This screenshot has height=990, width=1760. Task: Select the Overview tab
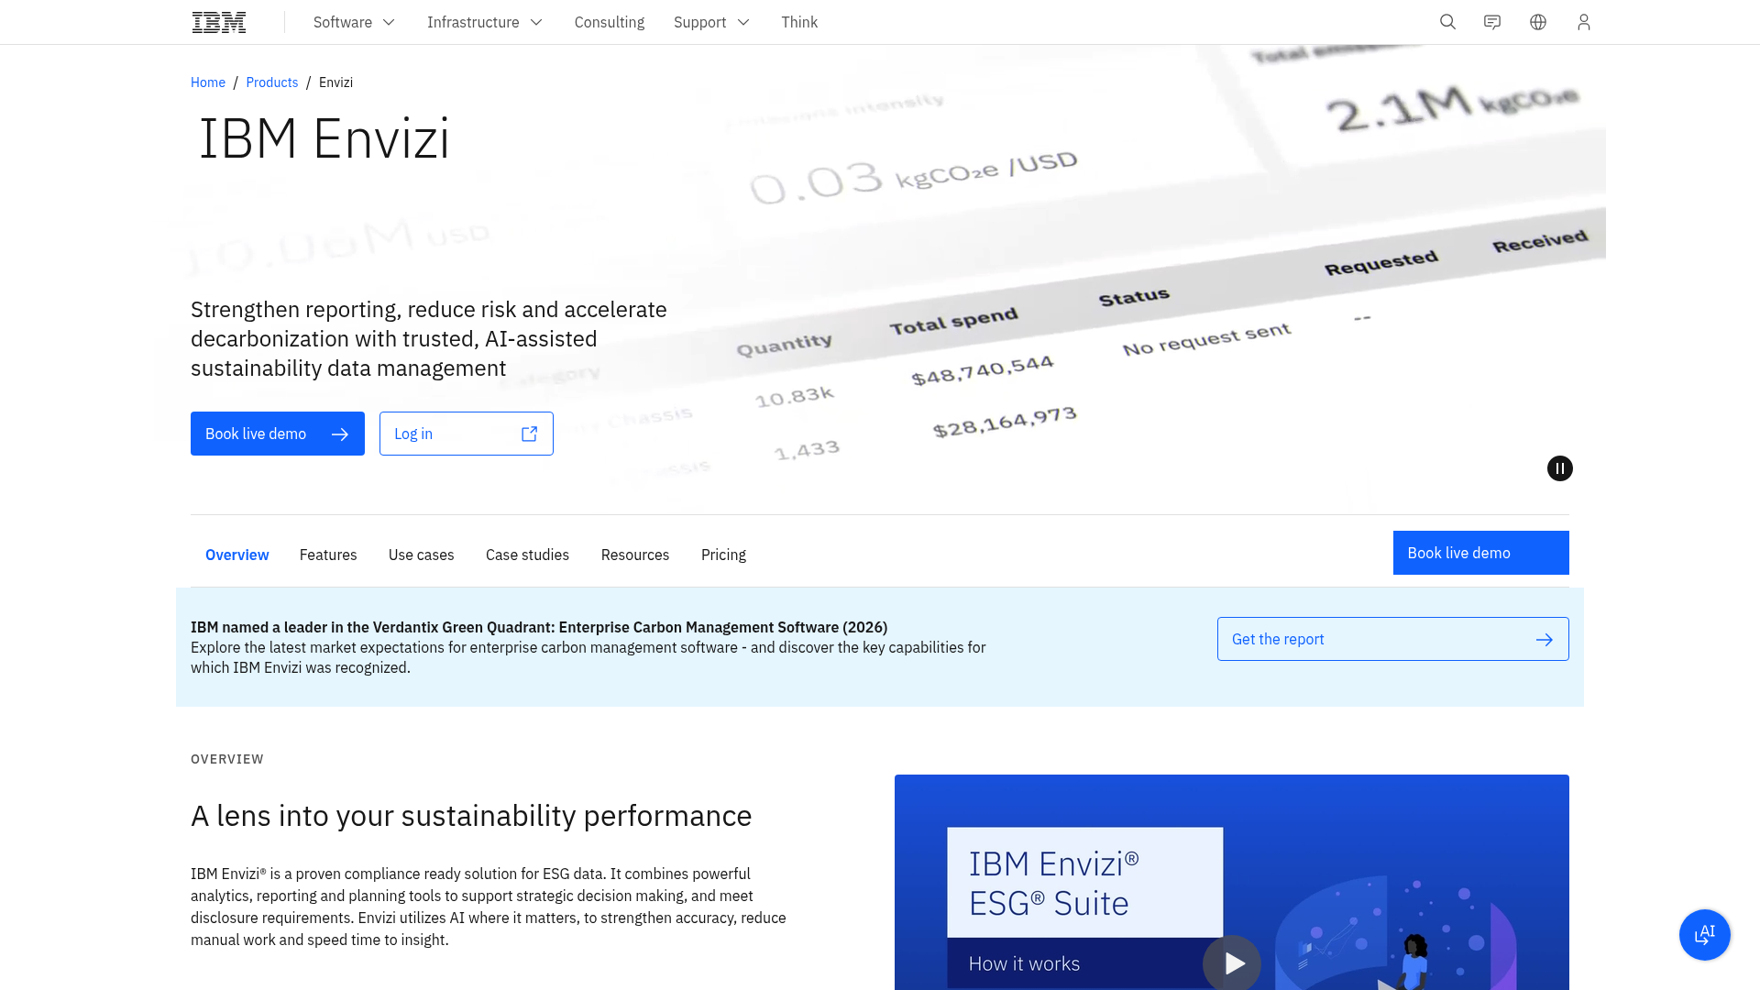coord(237,555)
